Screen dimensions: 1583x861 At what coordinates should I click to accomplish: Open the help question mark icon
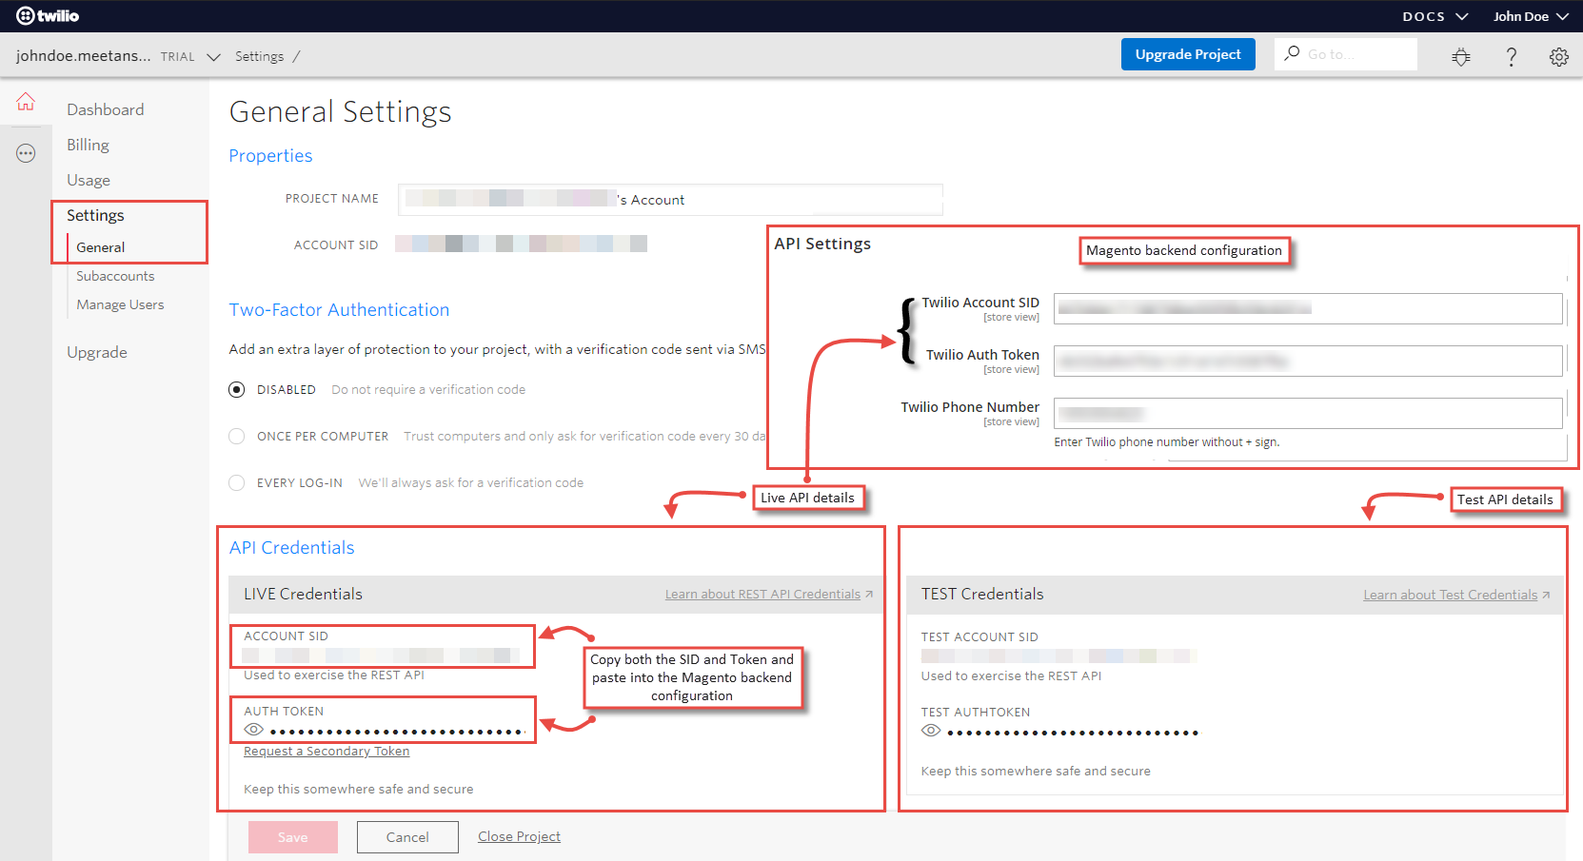tap(1511, 56)
